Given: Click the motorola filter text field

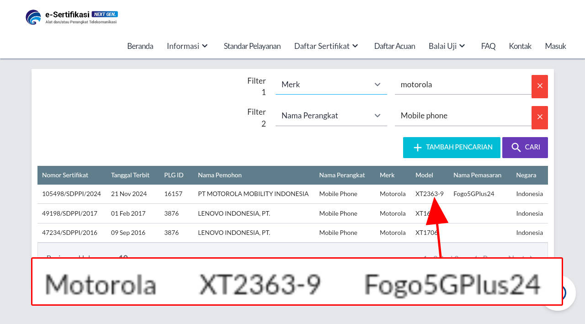Looking at the screenshot, I should tap(463, 85).
